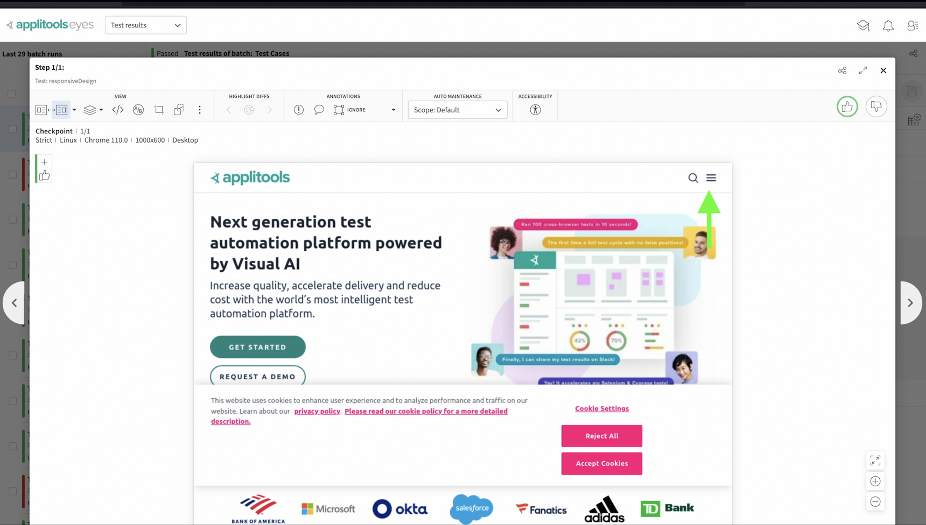Add a remark with comment bubble icon
This screenshot has width=926, height=525.
tap(319, 110)
